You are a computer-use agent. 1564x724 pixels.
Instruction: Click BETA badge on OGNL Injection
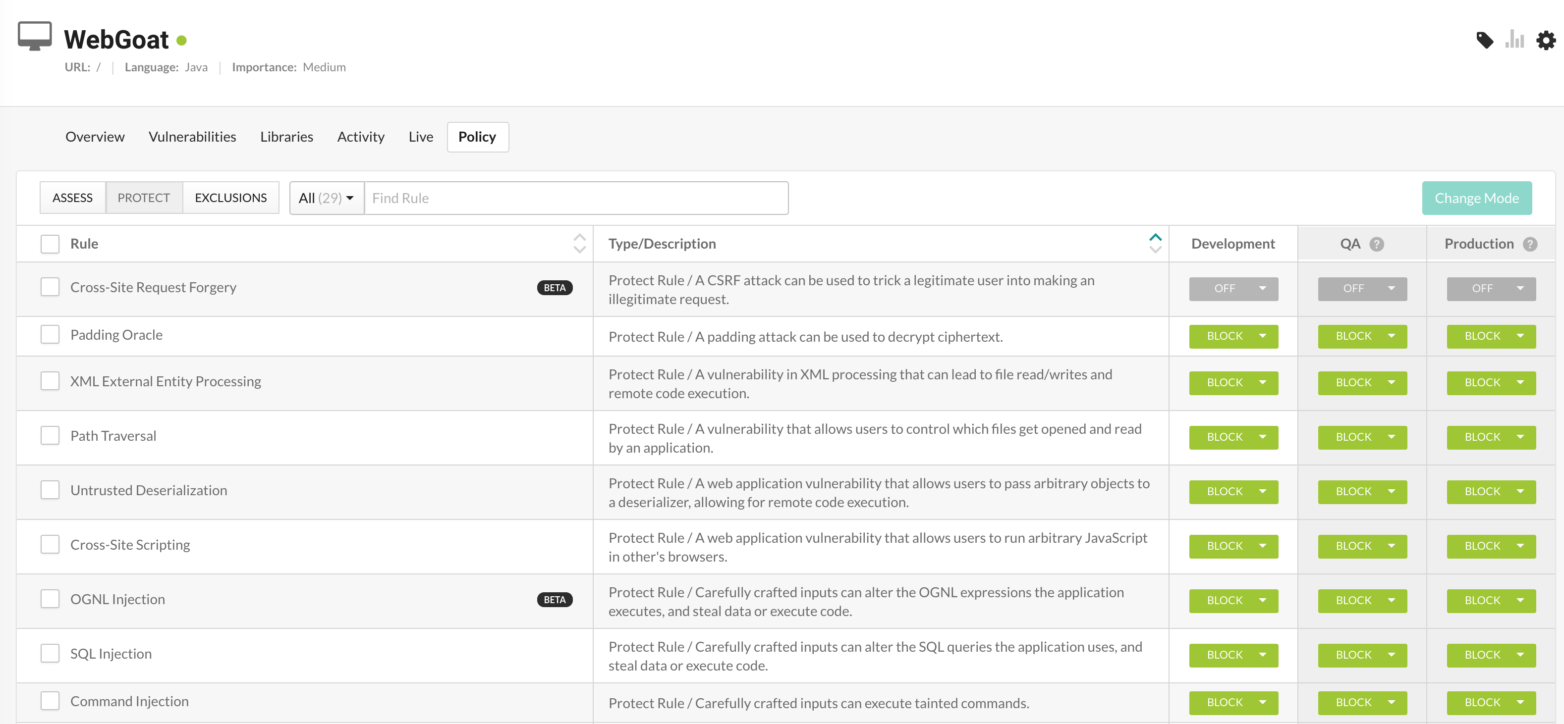point(555,600)
